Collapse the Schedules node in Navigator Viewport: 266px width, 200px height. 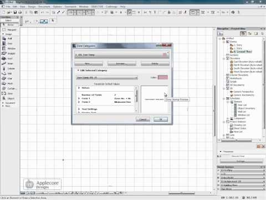(224, 98)
